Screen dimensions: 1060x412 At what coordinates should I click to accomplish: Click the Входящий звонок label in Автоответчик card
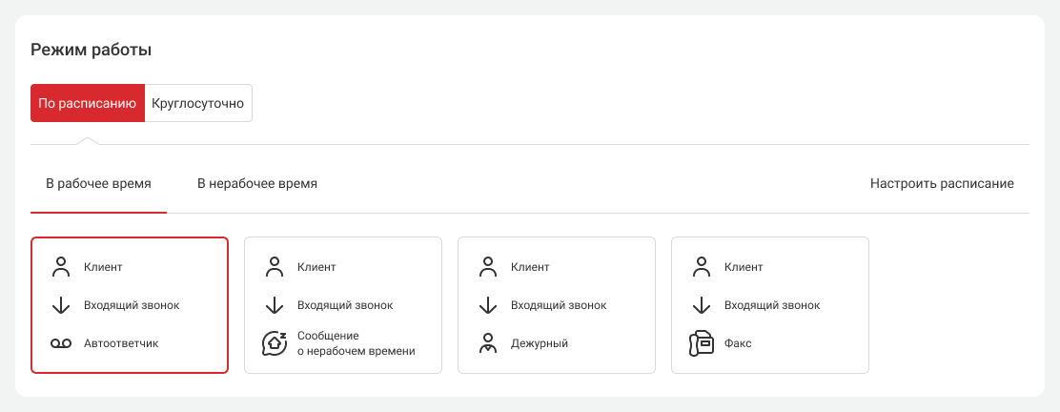132,305
